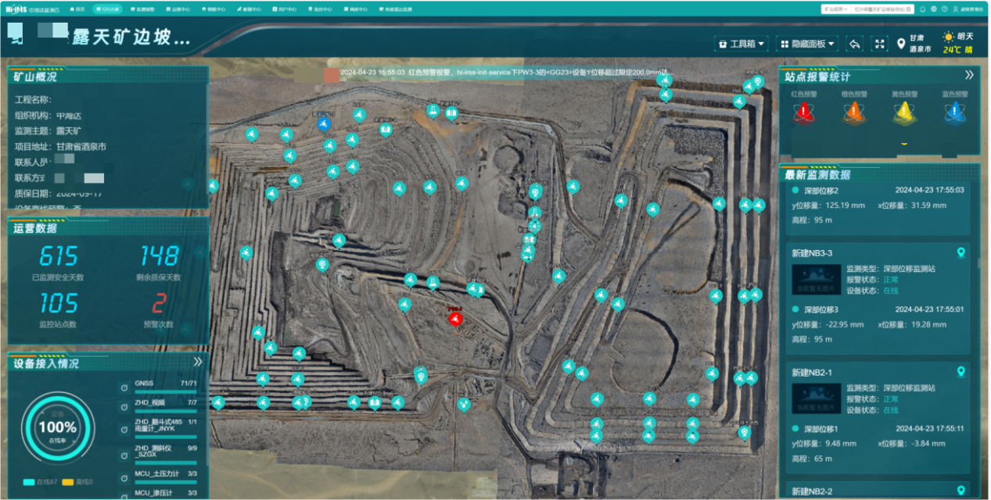This screenshot has width=991, height=500.
Task: Click the super admin user account
Action: (x=968, y=9)
